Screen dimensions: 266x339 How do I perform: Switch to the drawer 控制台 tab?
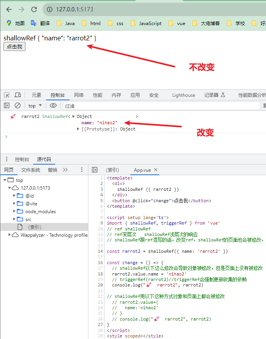click(x=22, y=160)
